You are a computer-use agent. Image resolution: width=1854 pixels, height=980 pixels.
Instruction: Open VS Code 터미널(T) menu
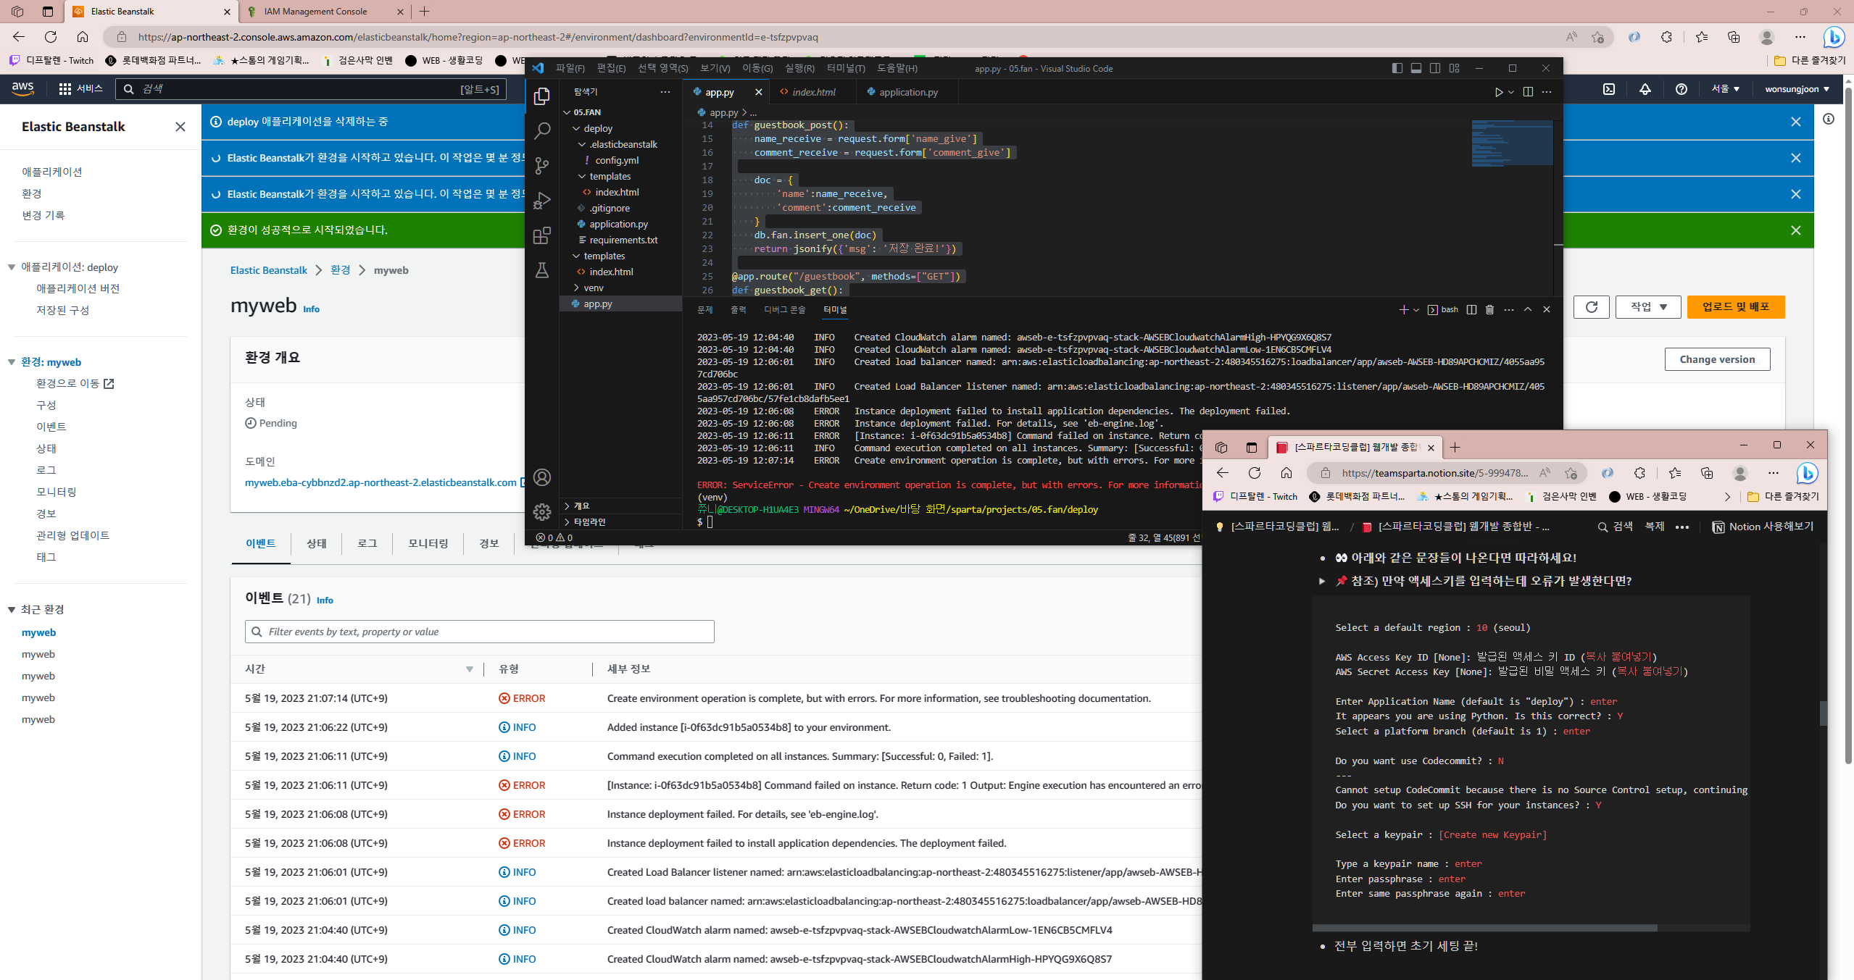coord(846,68)
